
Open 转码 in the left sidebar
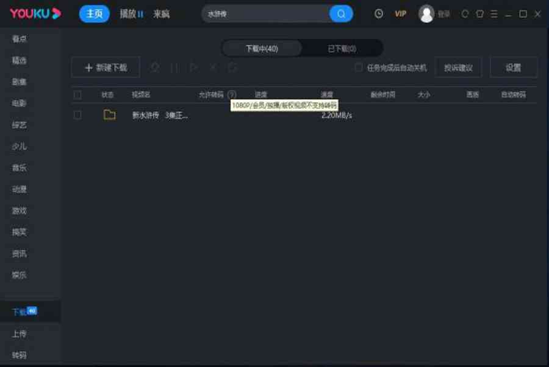(20, 355)
